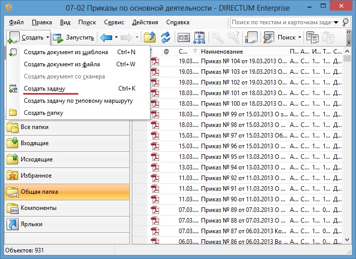Click the search text and cards field
The image size is (356, 259).
point(285,22)
